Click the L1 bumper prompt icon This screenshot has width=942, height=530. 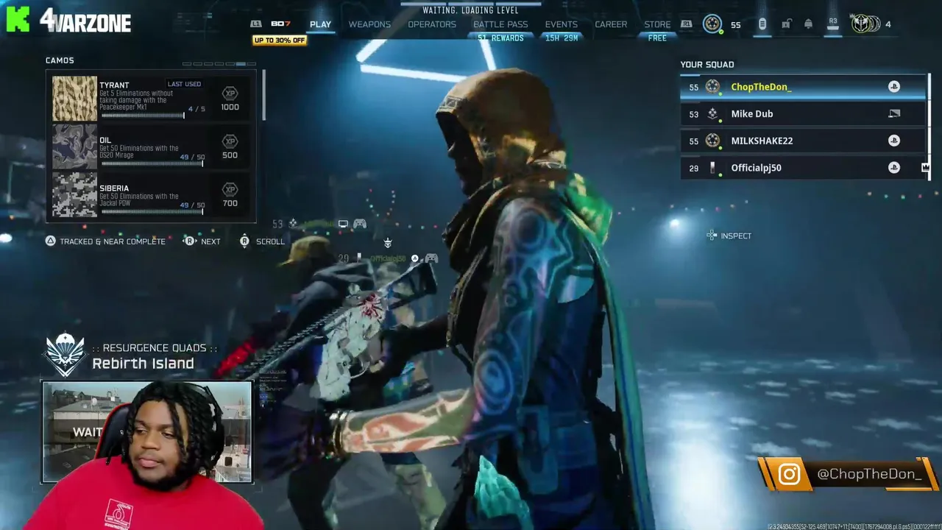click(255, 24)
